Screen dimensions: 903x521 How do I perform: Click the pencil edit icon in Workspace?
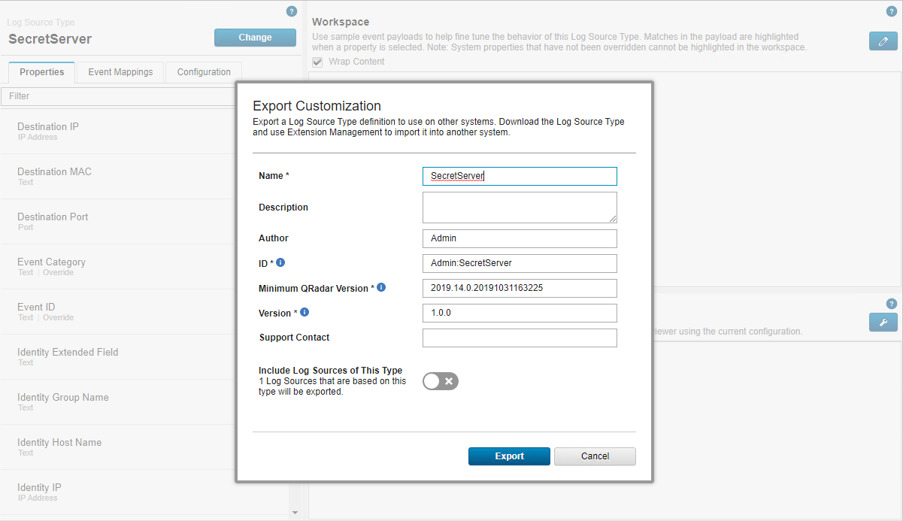tap(883, 41)
